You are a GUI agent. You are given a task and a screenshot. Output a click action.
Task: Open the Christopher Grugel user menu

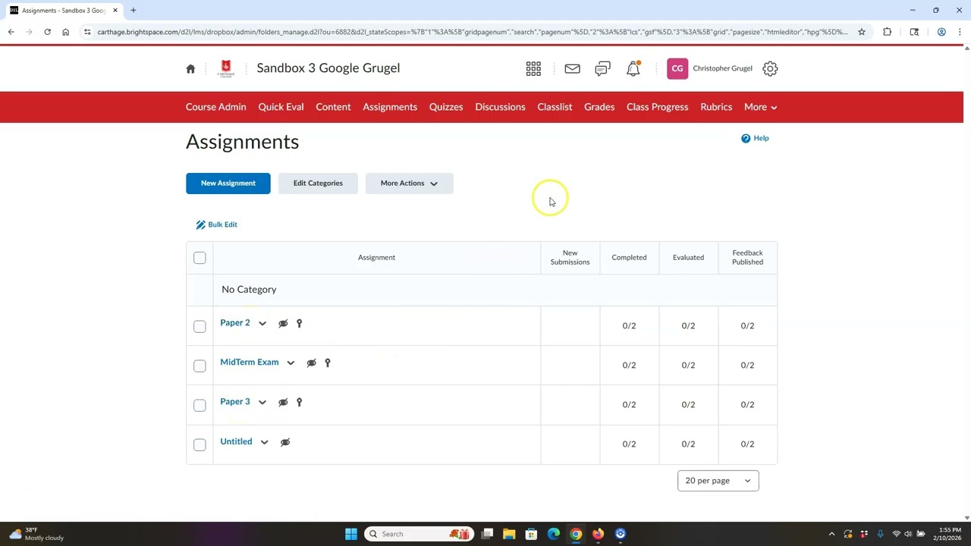click(x=709, y=68)
